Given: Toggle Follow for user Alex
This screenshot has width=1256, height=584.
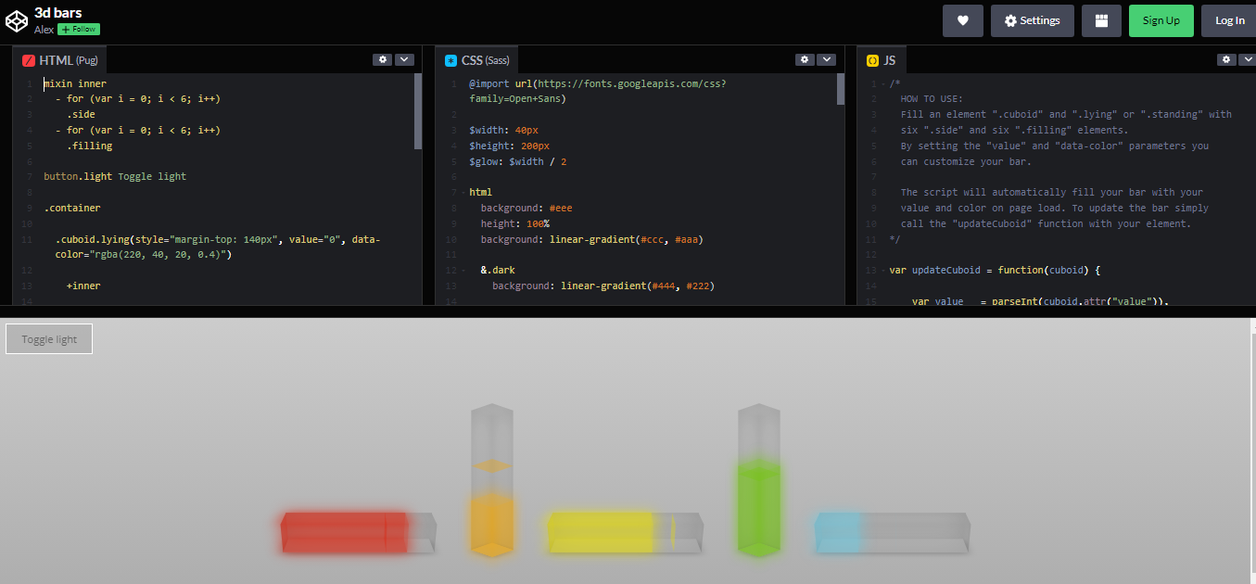Looking at the screenshot, I should (x=78, y=29).
